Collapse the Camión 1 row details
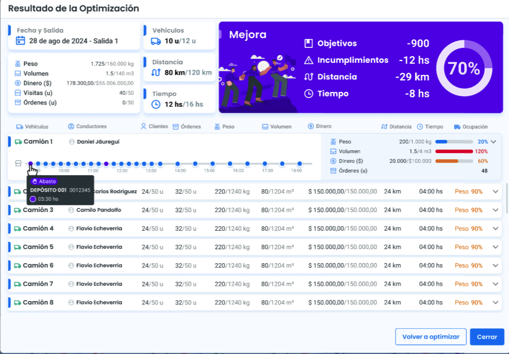The height and width of the screenshot is (354, 509). [494, 141]
